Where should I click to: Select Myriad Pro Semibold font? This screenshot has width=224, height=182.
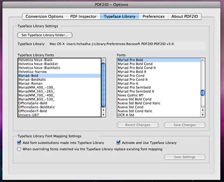(x=159, y=88)
